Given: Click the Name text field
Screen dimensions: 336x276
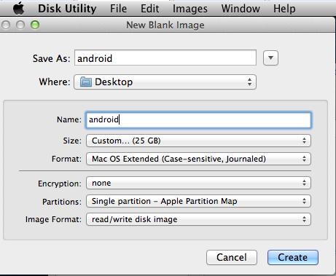Looking at the screenshot, I should point(198,120).
